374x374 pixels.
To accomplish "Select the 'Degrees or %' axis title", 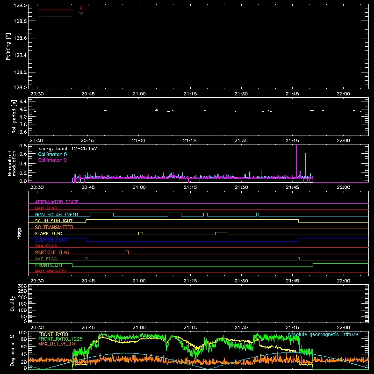I will (x=13, y=350).
